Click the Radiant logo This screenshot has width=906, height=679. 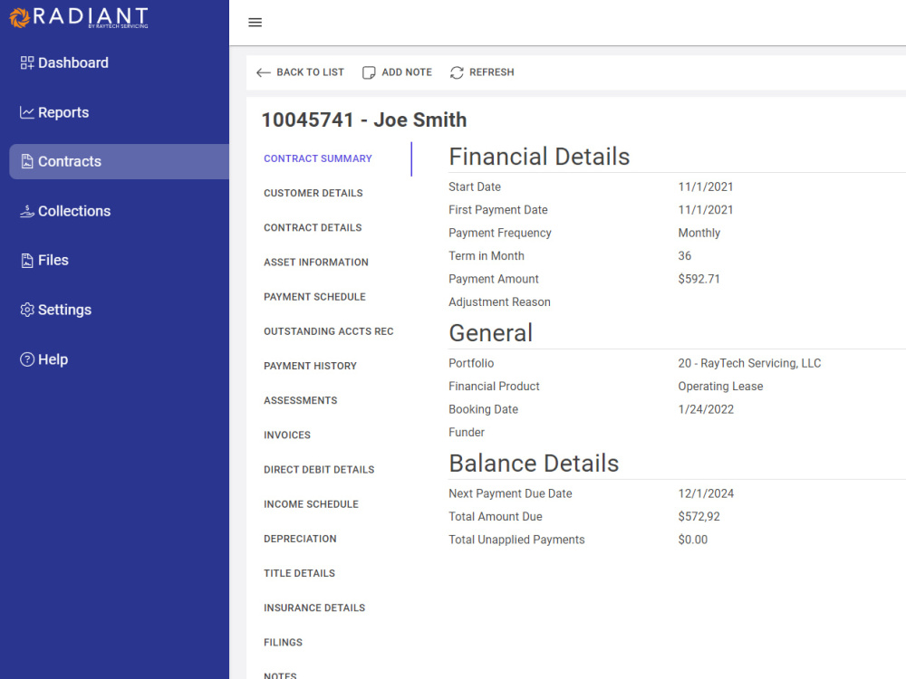(79, 17)
